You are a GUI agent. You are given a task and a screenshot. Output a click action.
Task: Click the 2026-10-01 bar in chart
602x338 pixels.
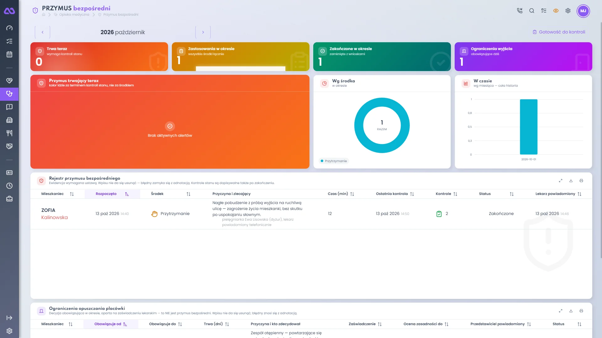pos(529,127)
